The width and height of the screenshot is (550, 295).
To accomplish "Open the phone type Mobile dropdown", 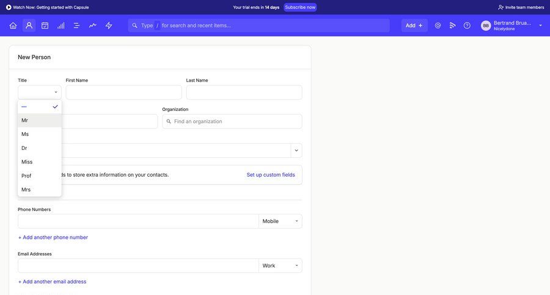I will tap(280, 221).
